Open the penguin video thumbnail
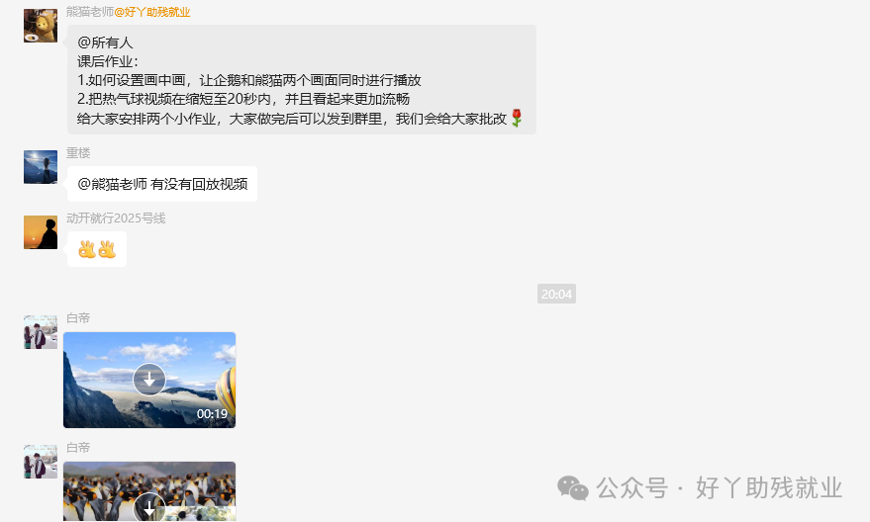 pyautogui.click(x=149, y=491)
